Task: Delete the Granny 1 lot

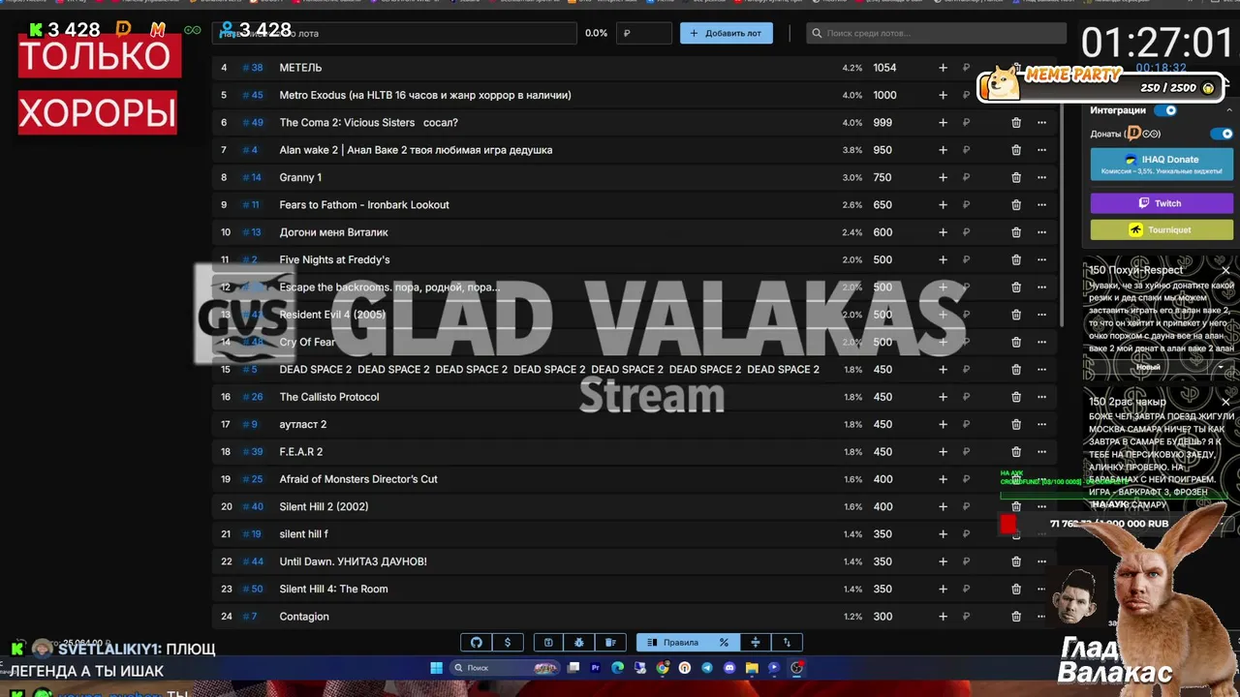Action: 1016,177
